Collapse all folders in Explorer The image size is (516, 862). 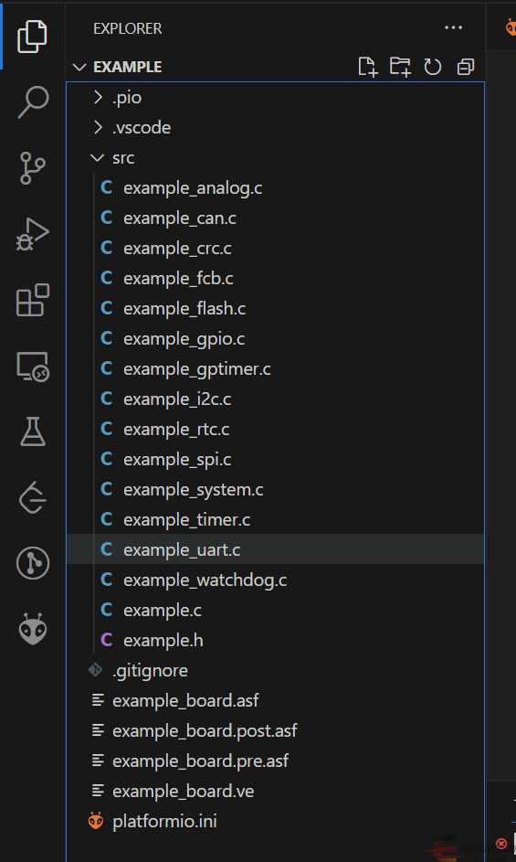point(466,67)
